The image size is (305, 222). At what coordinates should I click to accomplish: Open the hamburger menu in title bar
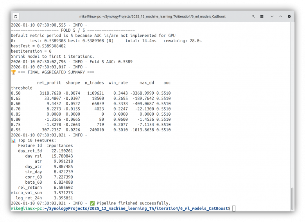pyautogui.click(x=262, y=16)
